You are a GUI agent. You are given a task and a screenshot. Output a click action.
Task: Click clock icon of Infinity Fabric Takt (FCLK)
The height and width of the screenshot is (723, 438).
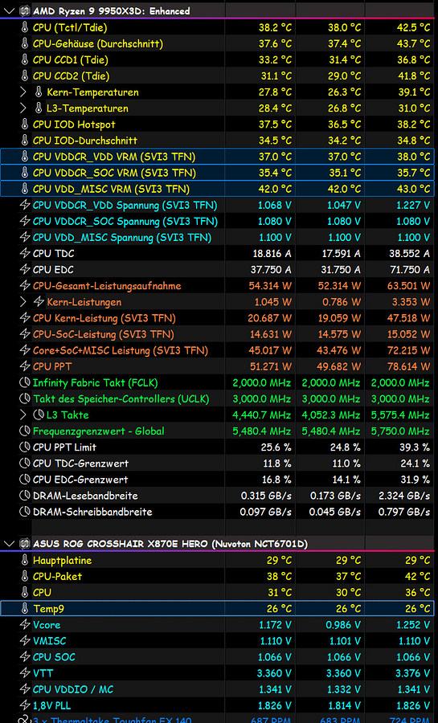click(x=25, y=382)
